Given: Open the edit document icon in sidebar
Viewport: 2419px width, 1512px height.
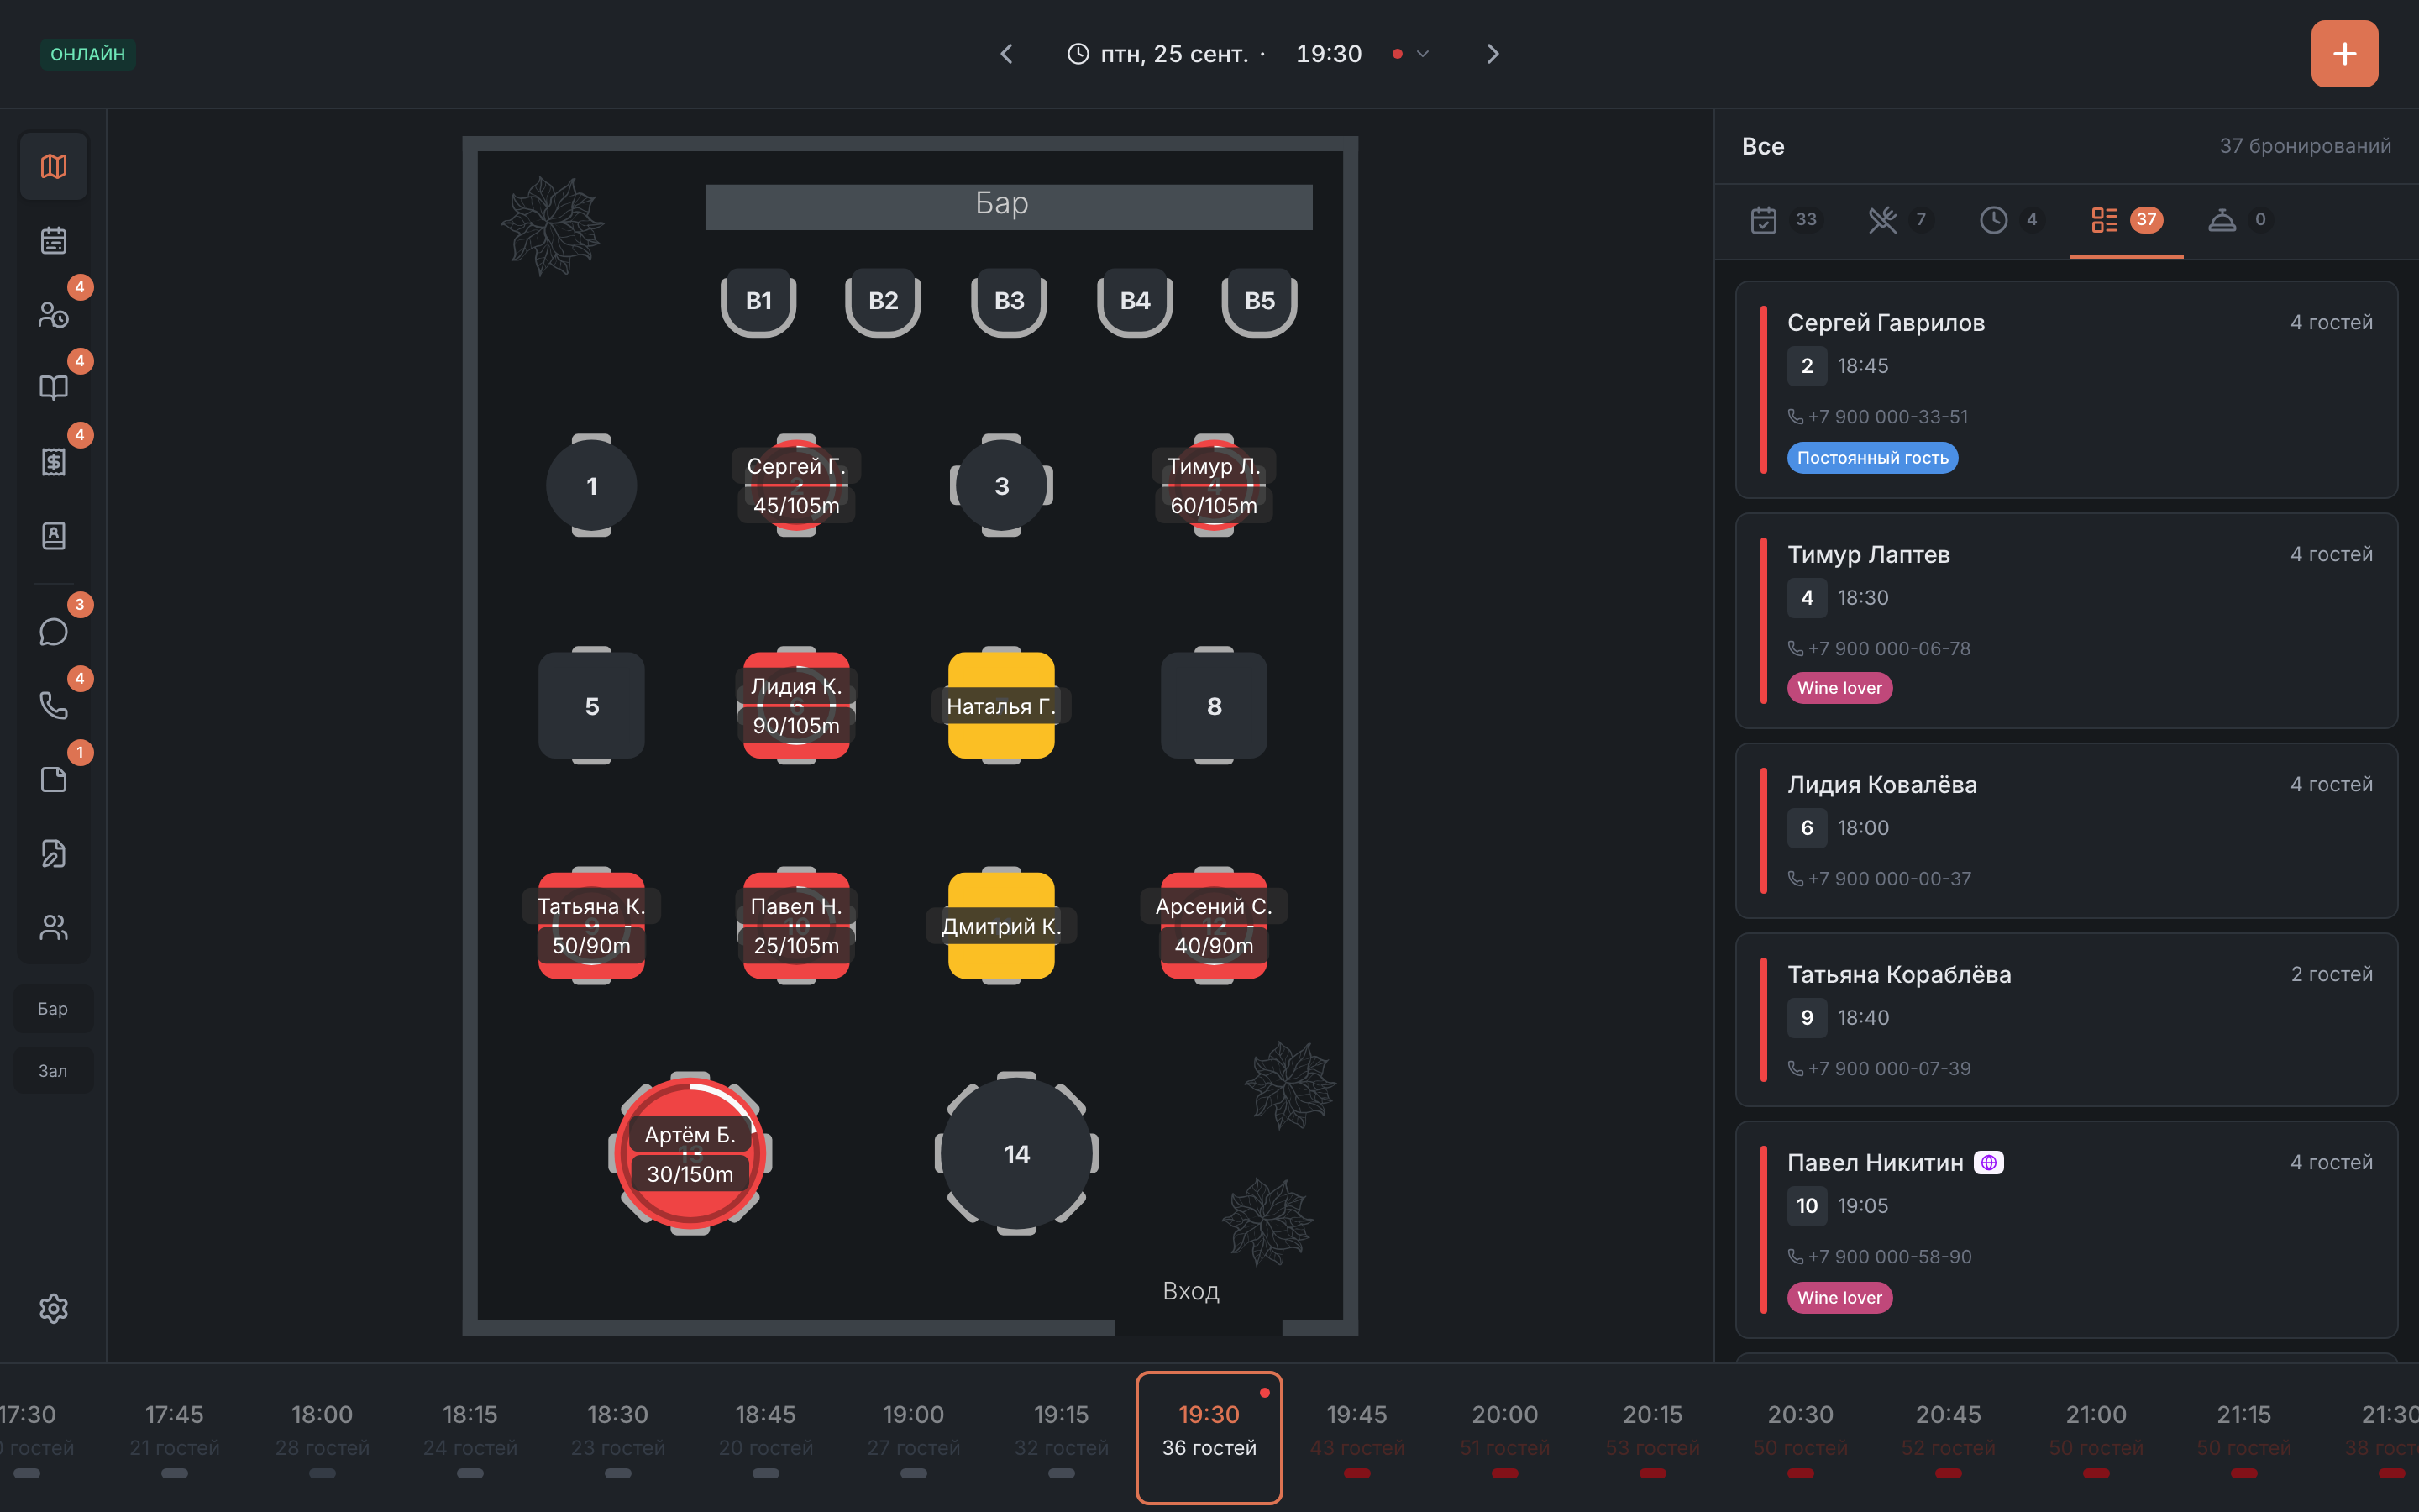Looking at the screenshot, I should [53, 854].
